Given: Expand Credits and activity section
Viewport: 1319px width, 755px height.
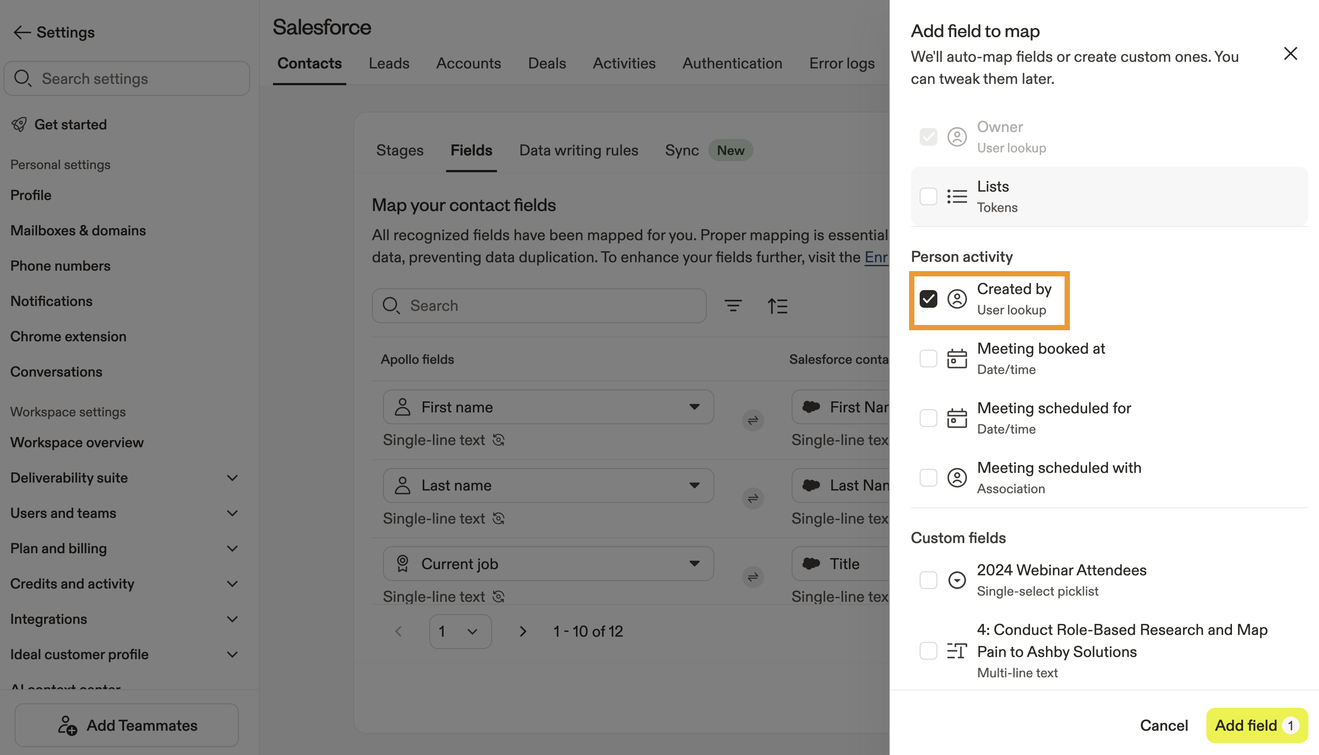Looking at the screenshot, I should tap(232, 583).
